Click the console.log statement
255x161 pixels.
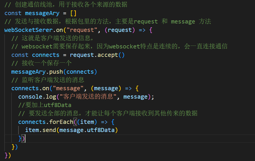tap(86, 97)
